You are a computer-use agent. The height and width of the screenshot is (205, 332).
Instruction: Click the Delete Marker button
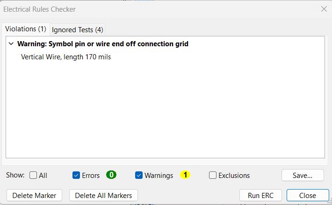[34, 195]
